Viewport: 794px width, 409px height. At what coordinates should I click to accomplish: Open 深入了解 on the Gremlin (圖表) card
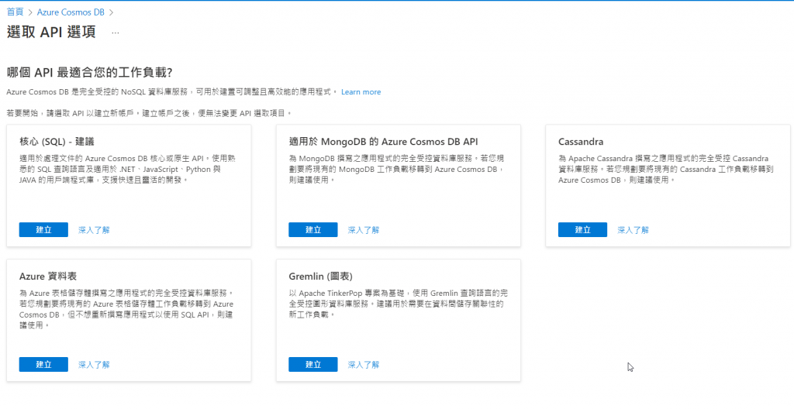click(364, 364)
